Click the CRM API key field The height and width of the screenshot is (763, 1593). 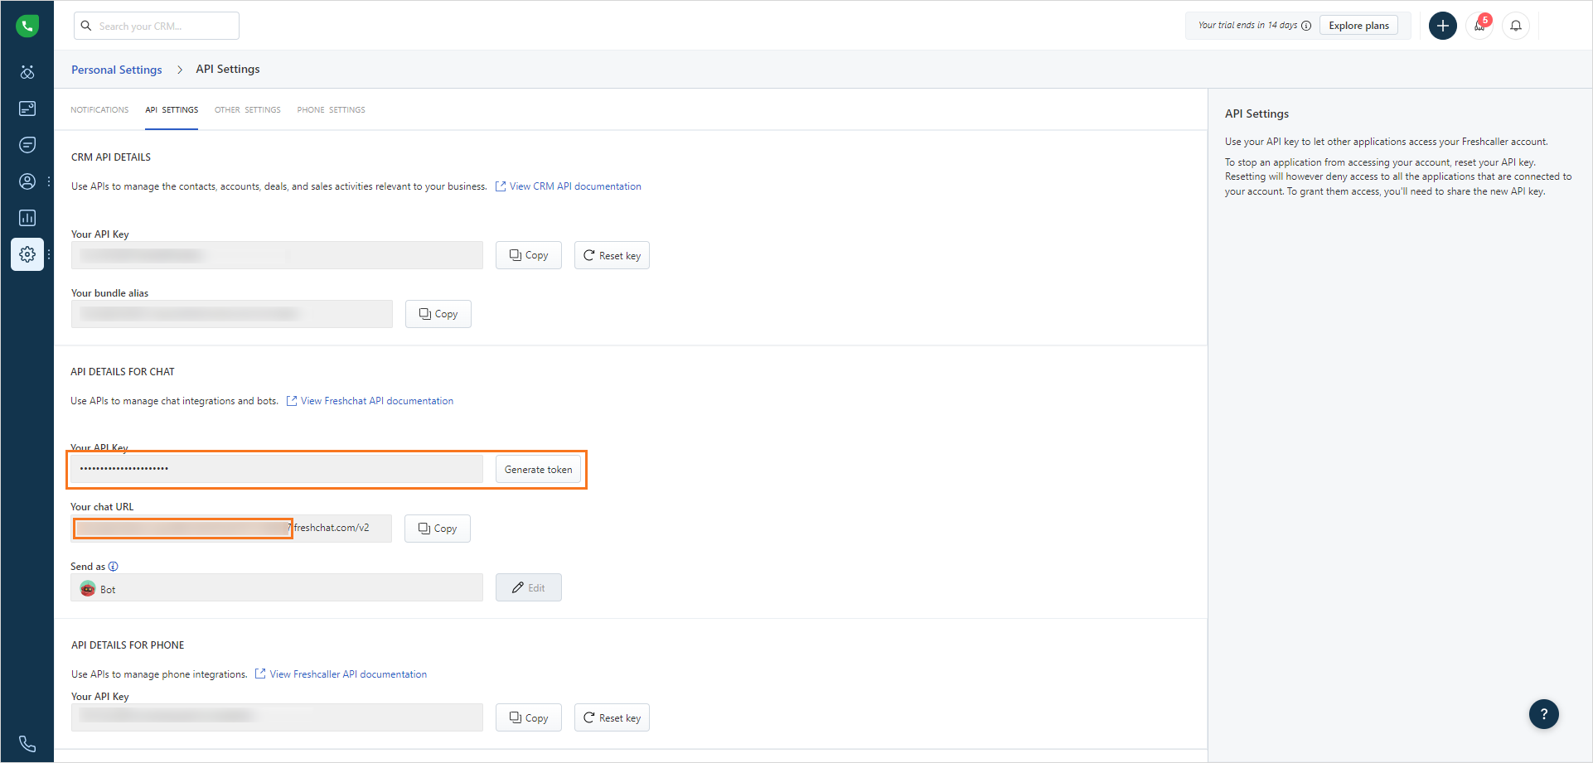pos(277,255)
